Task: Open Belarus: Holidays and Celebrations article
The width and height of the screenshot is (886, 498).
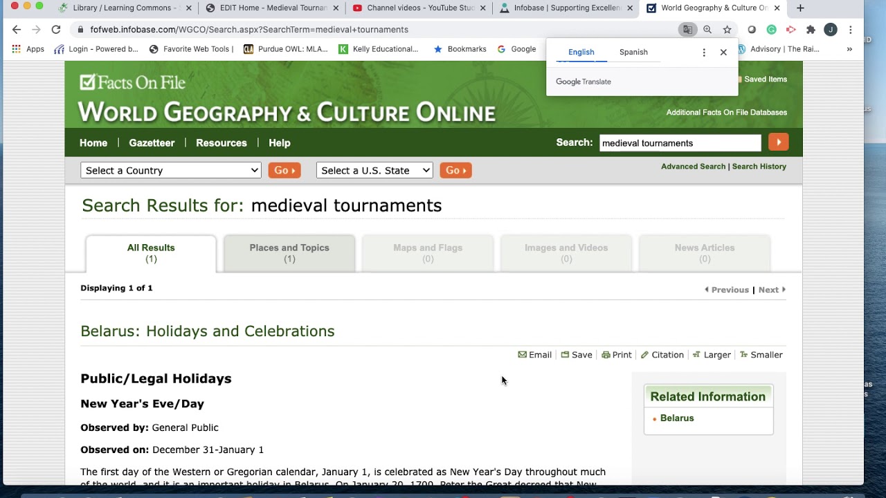Action: (208, 331)
